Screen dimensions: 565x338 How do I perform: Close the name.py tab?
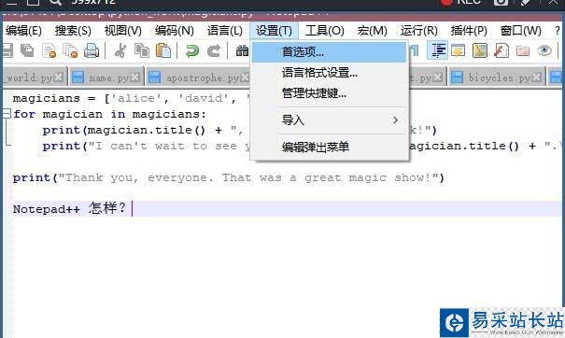click(x=135, y=77)
